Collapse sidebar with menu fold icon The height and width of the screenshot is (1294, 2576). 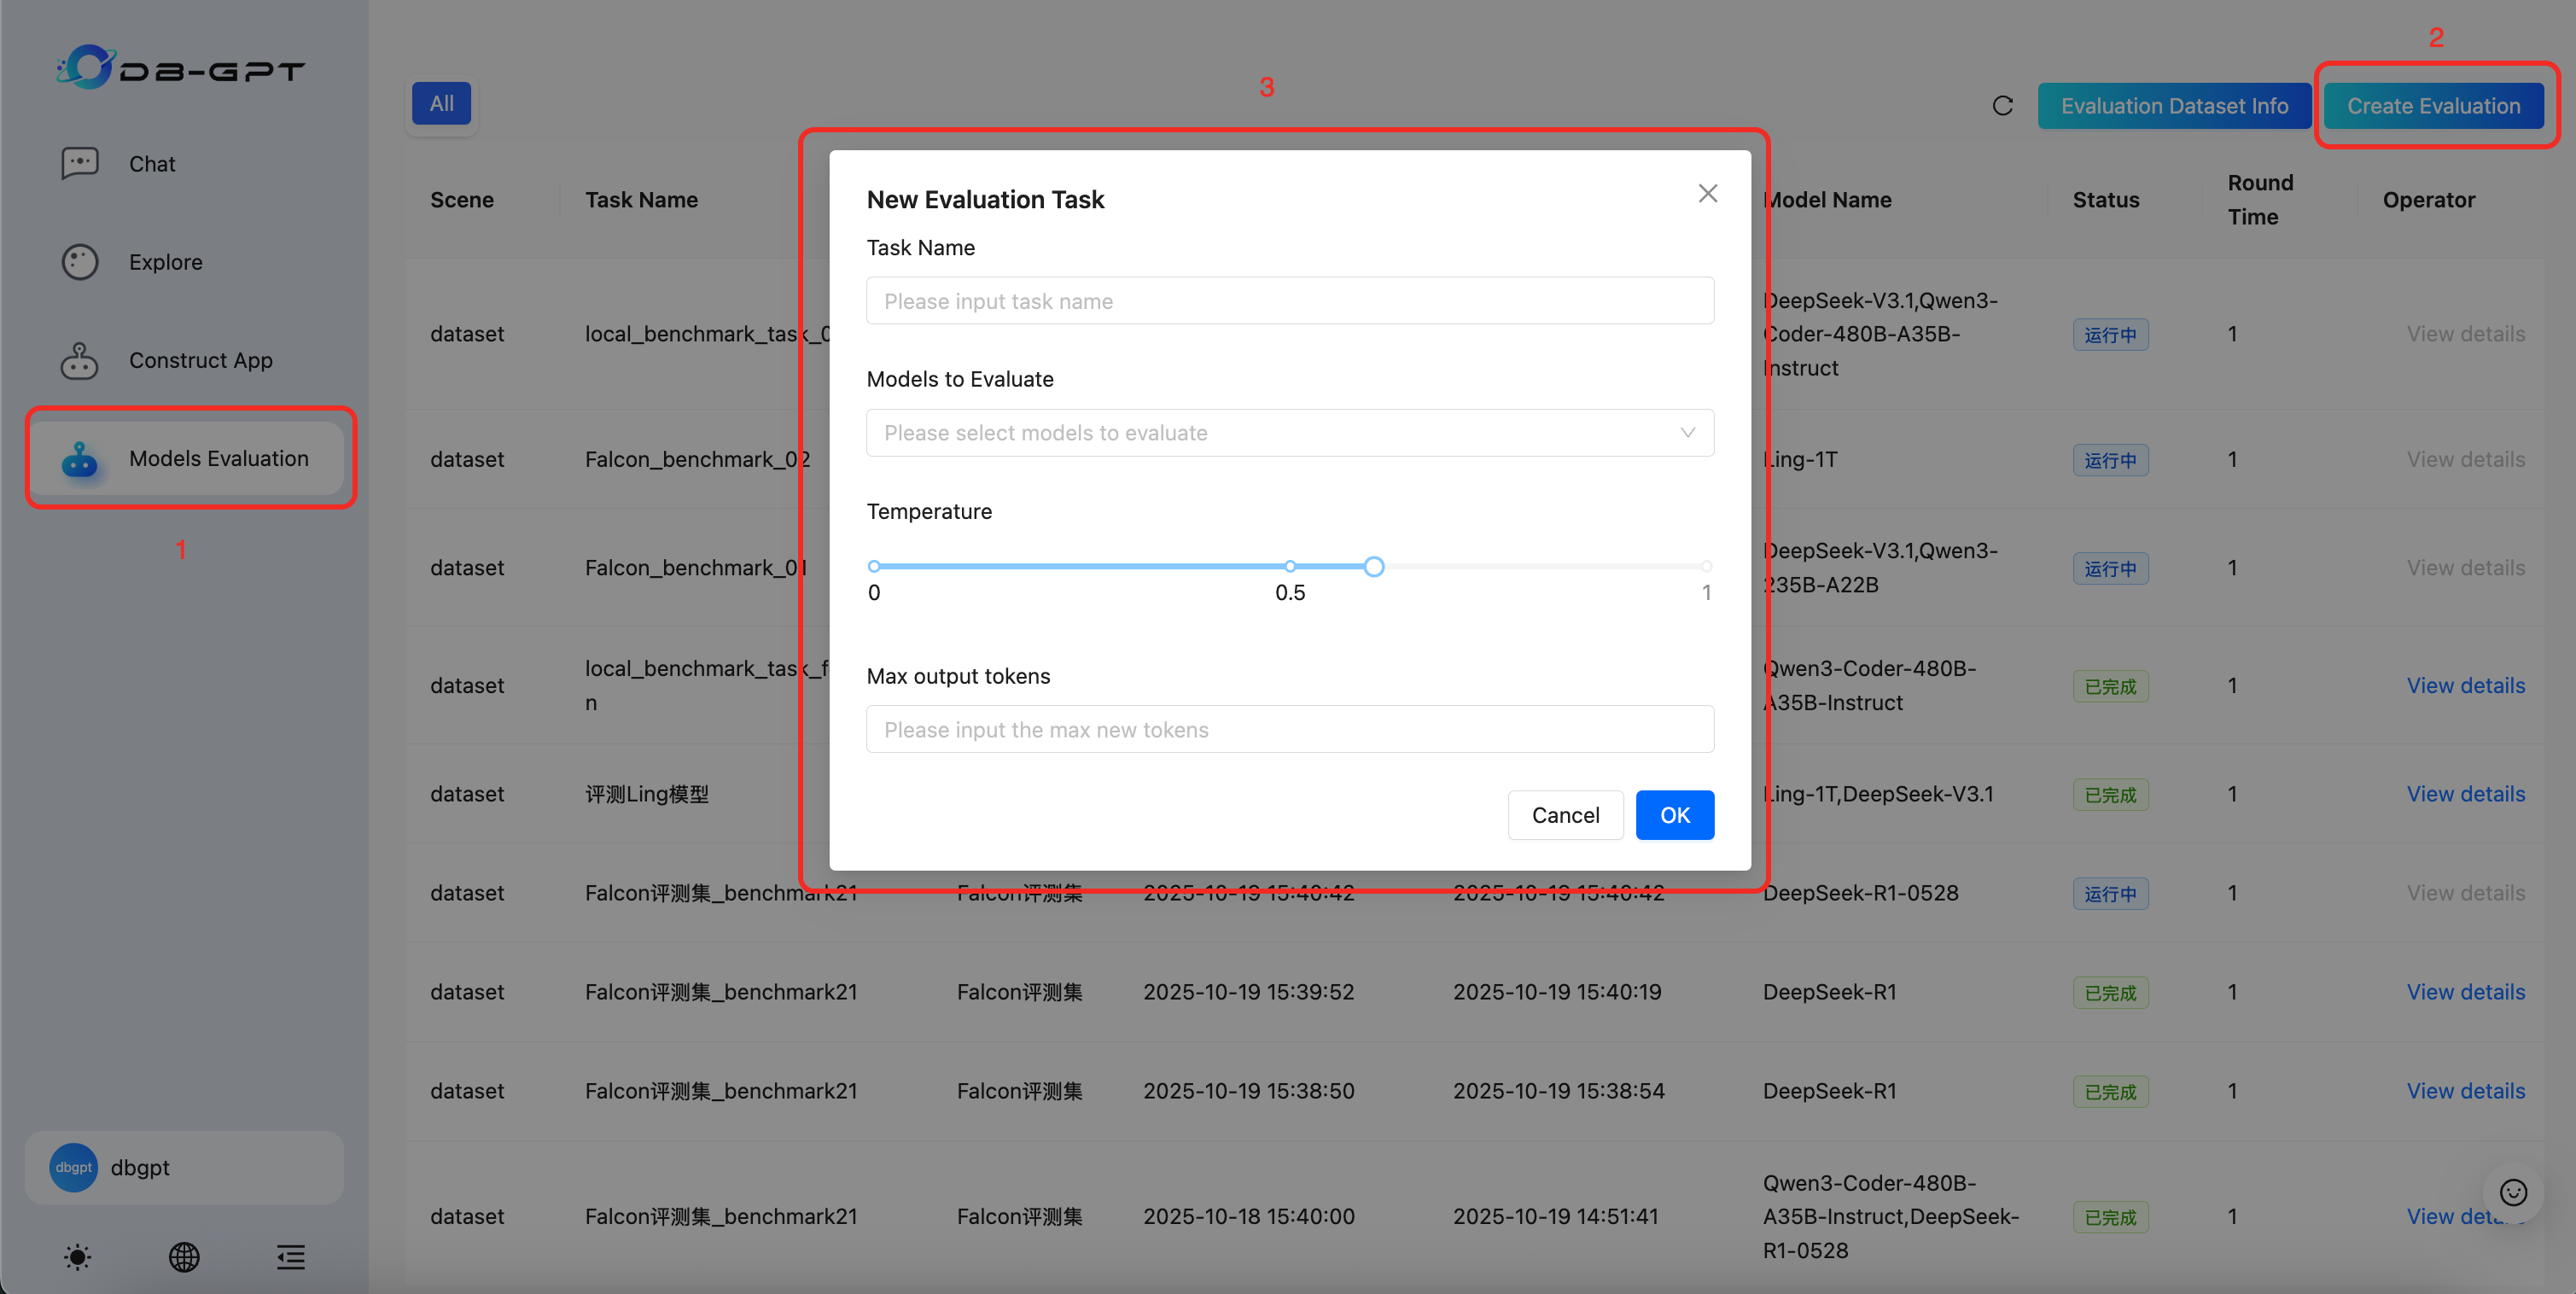(291, 1257)
